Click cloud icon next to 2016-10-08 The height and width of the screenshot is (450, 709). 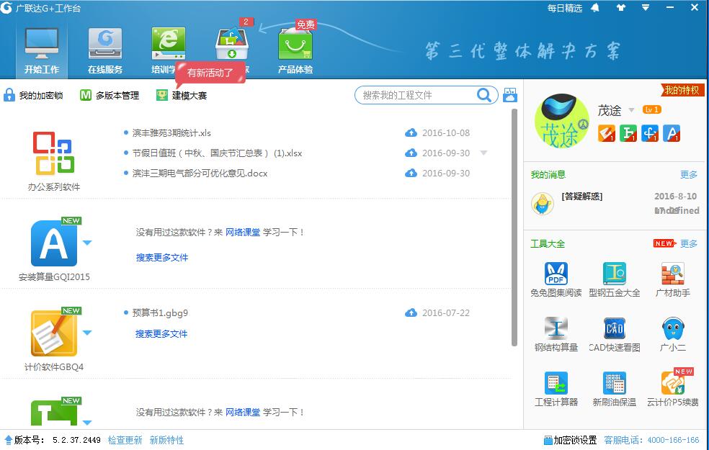(411, 132)
